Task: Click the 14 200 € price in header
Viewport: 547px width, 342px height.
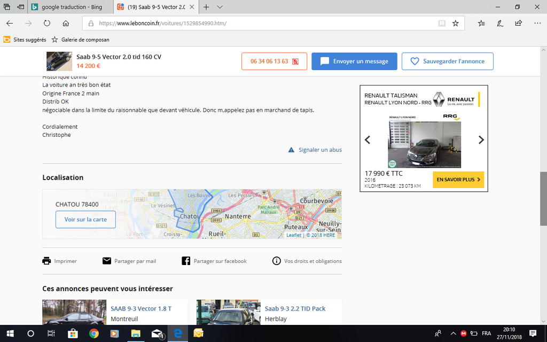Action: click(88, 66)
